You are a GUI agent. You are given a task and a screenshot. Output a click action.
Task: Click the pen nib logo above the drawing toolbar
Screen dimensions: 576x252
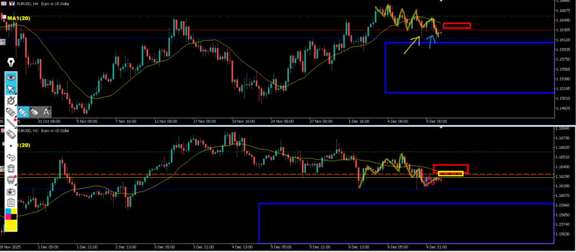(x=11, y=63)
